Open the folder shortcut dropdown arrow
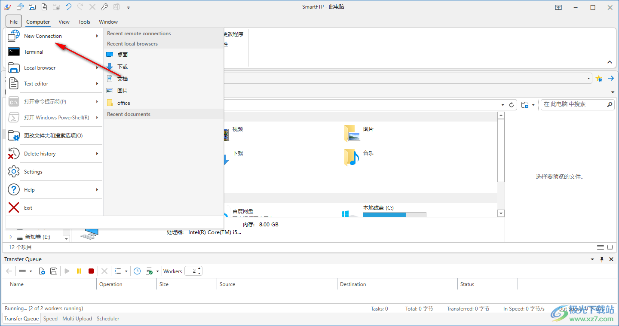Screen dimensions: 619x326 [x=533, y=104]
